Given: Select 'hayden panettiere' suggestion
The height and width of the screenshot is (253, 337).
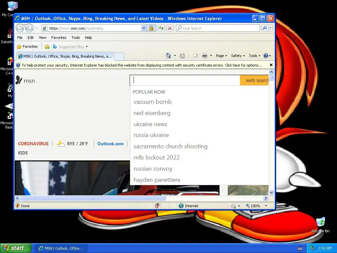Looking at the screenshot, I should tap(157, 180).
